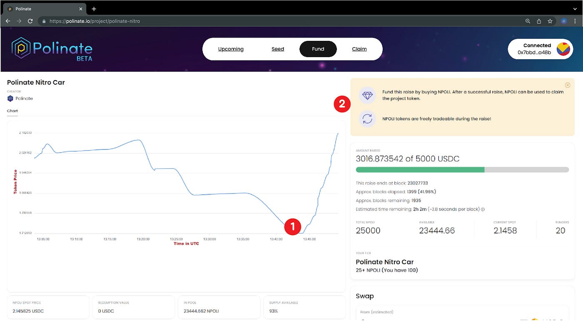The width and height of the screenshot is (583, 326).
Task: Click the share page icon in address bar
Action: tap(539, 21)
